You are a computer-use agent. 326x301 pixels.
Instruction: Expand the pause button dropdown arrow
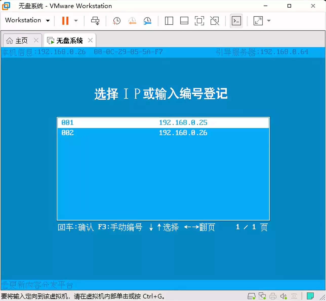coord(76,21)
